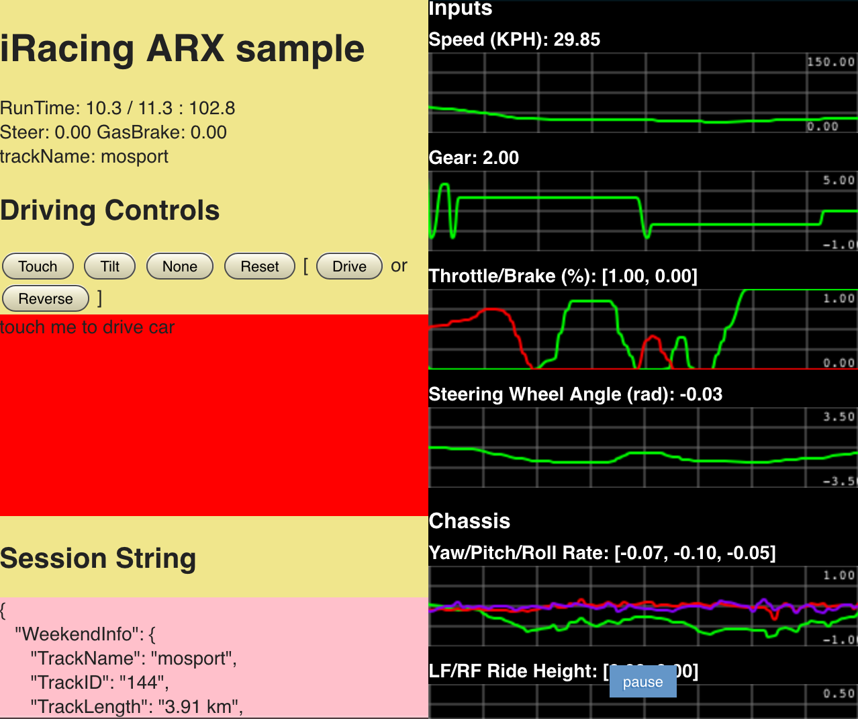This screenshot has height=719, width=858.
Task: Click the LF/RF Ride Height label
Action: (x=563, y=671)
